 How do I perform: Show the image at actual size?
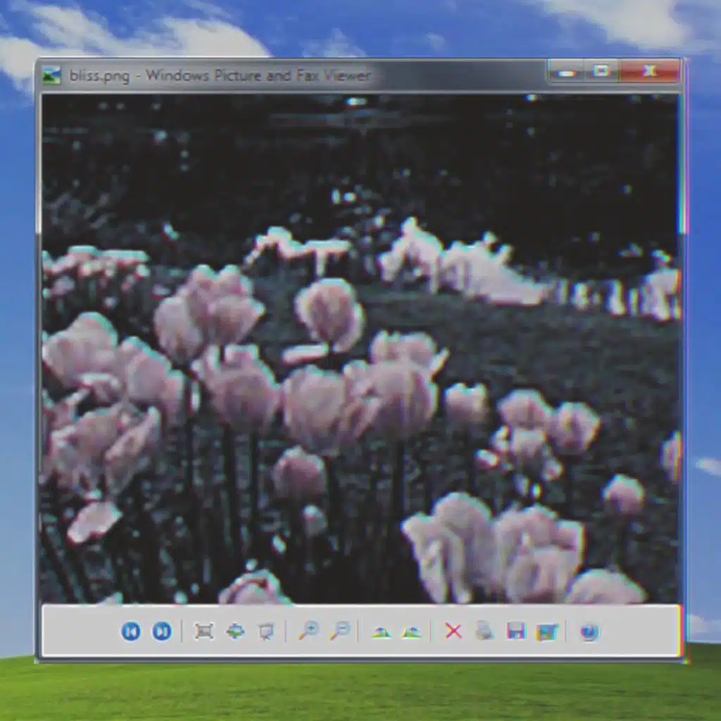click(x=235, y=632)
